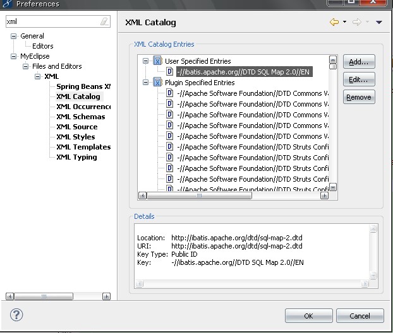Screen dimensions: 393x333
Task: Select the XML Catalog preference page
Action: coord(78,96)
